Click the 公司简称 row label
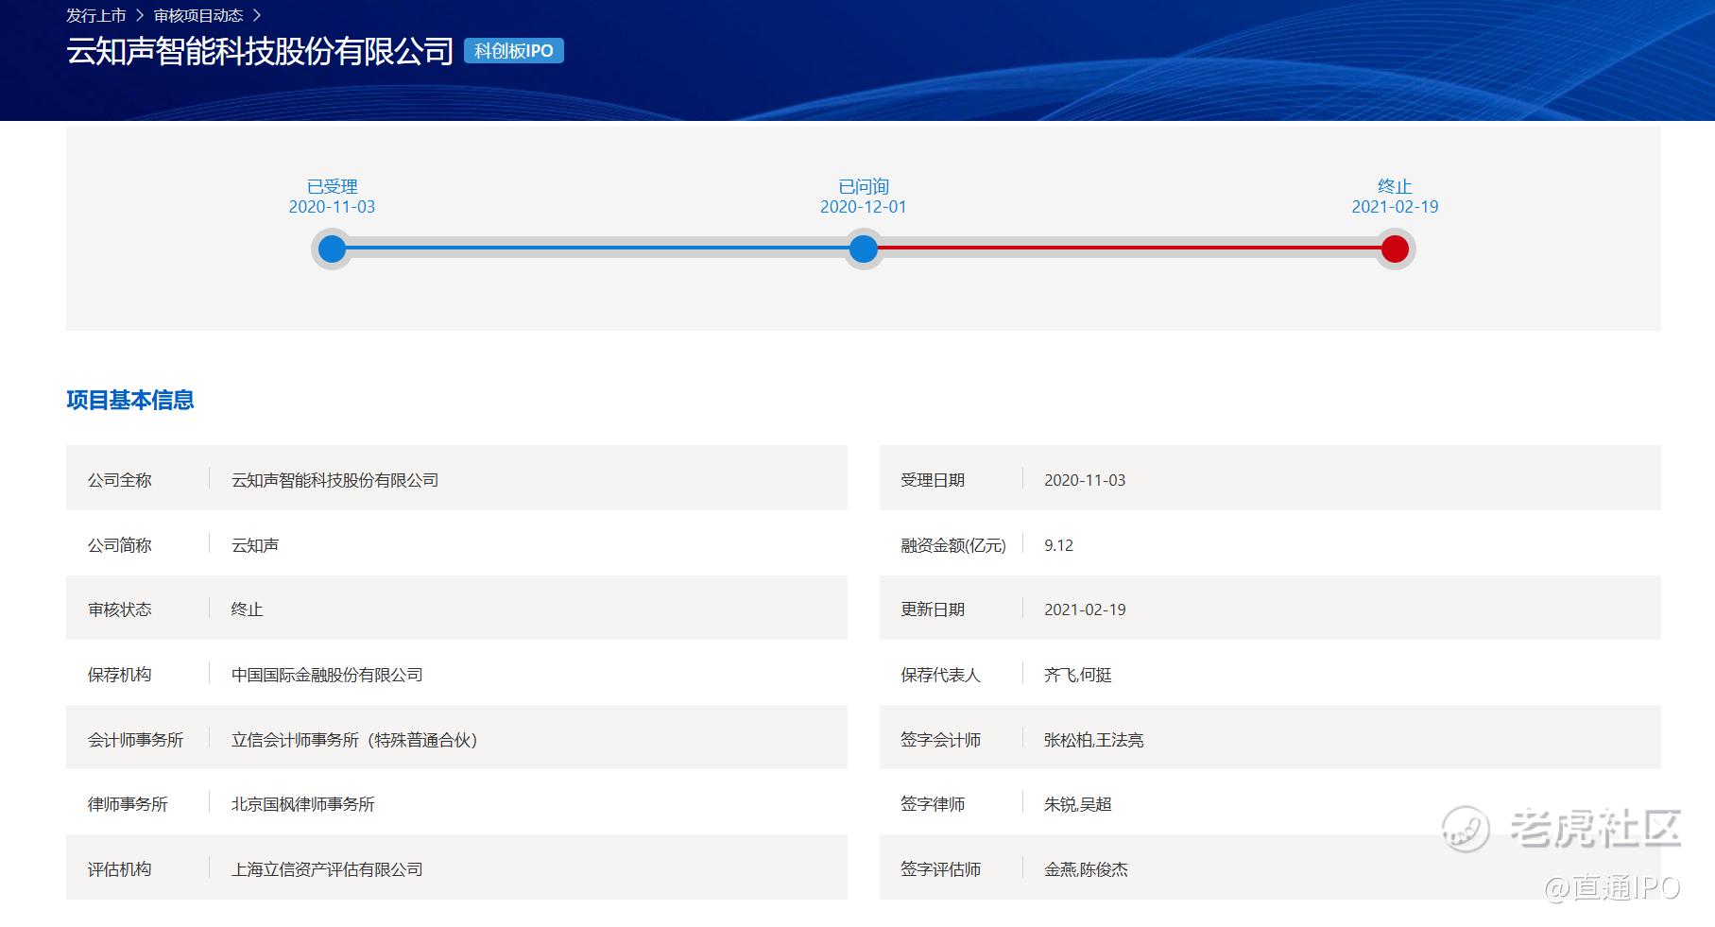 coord(120,545)
